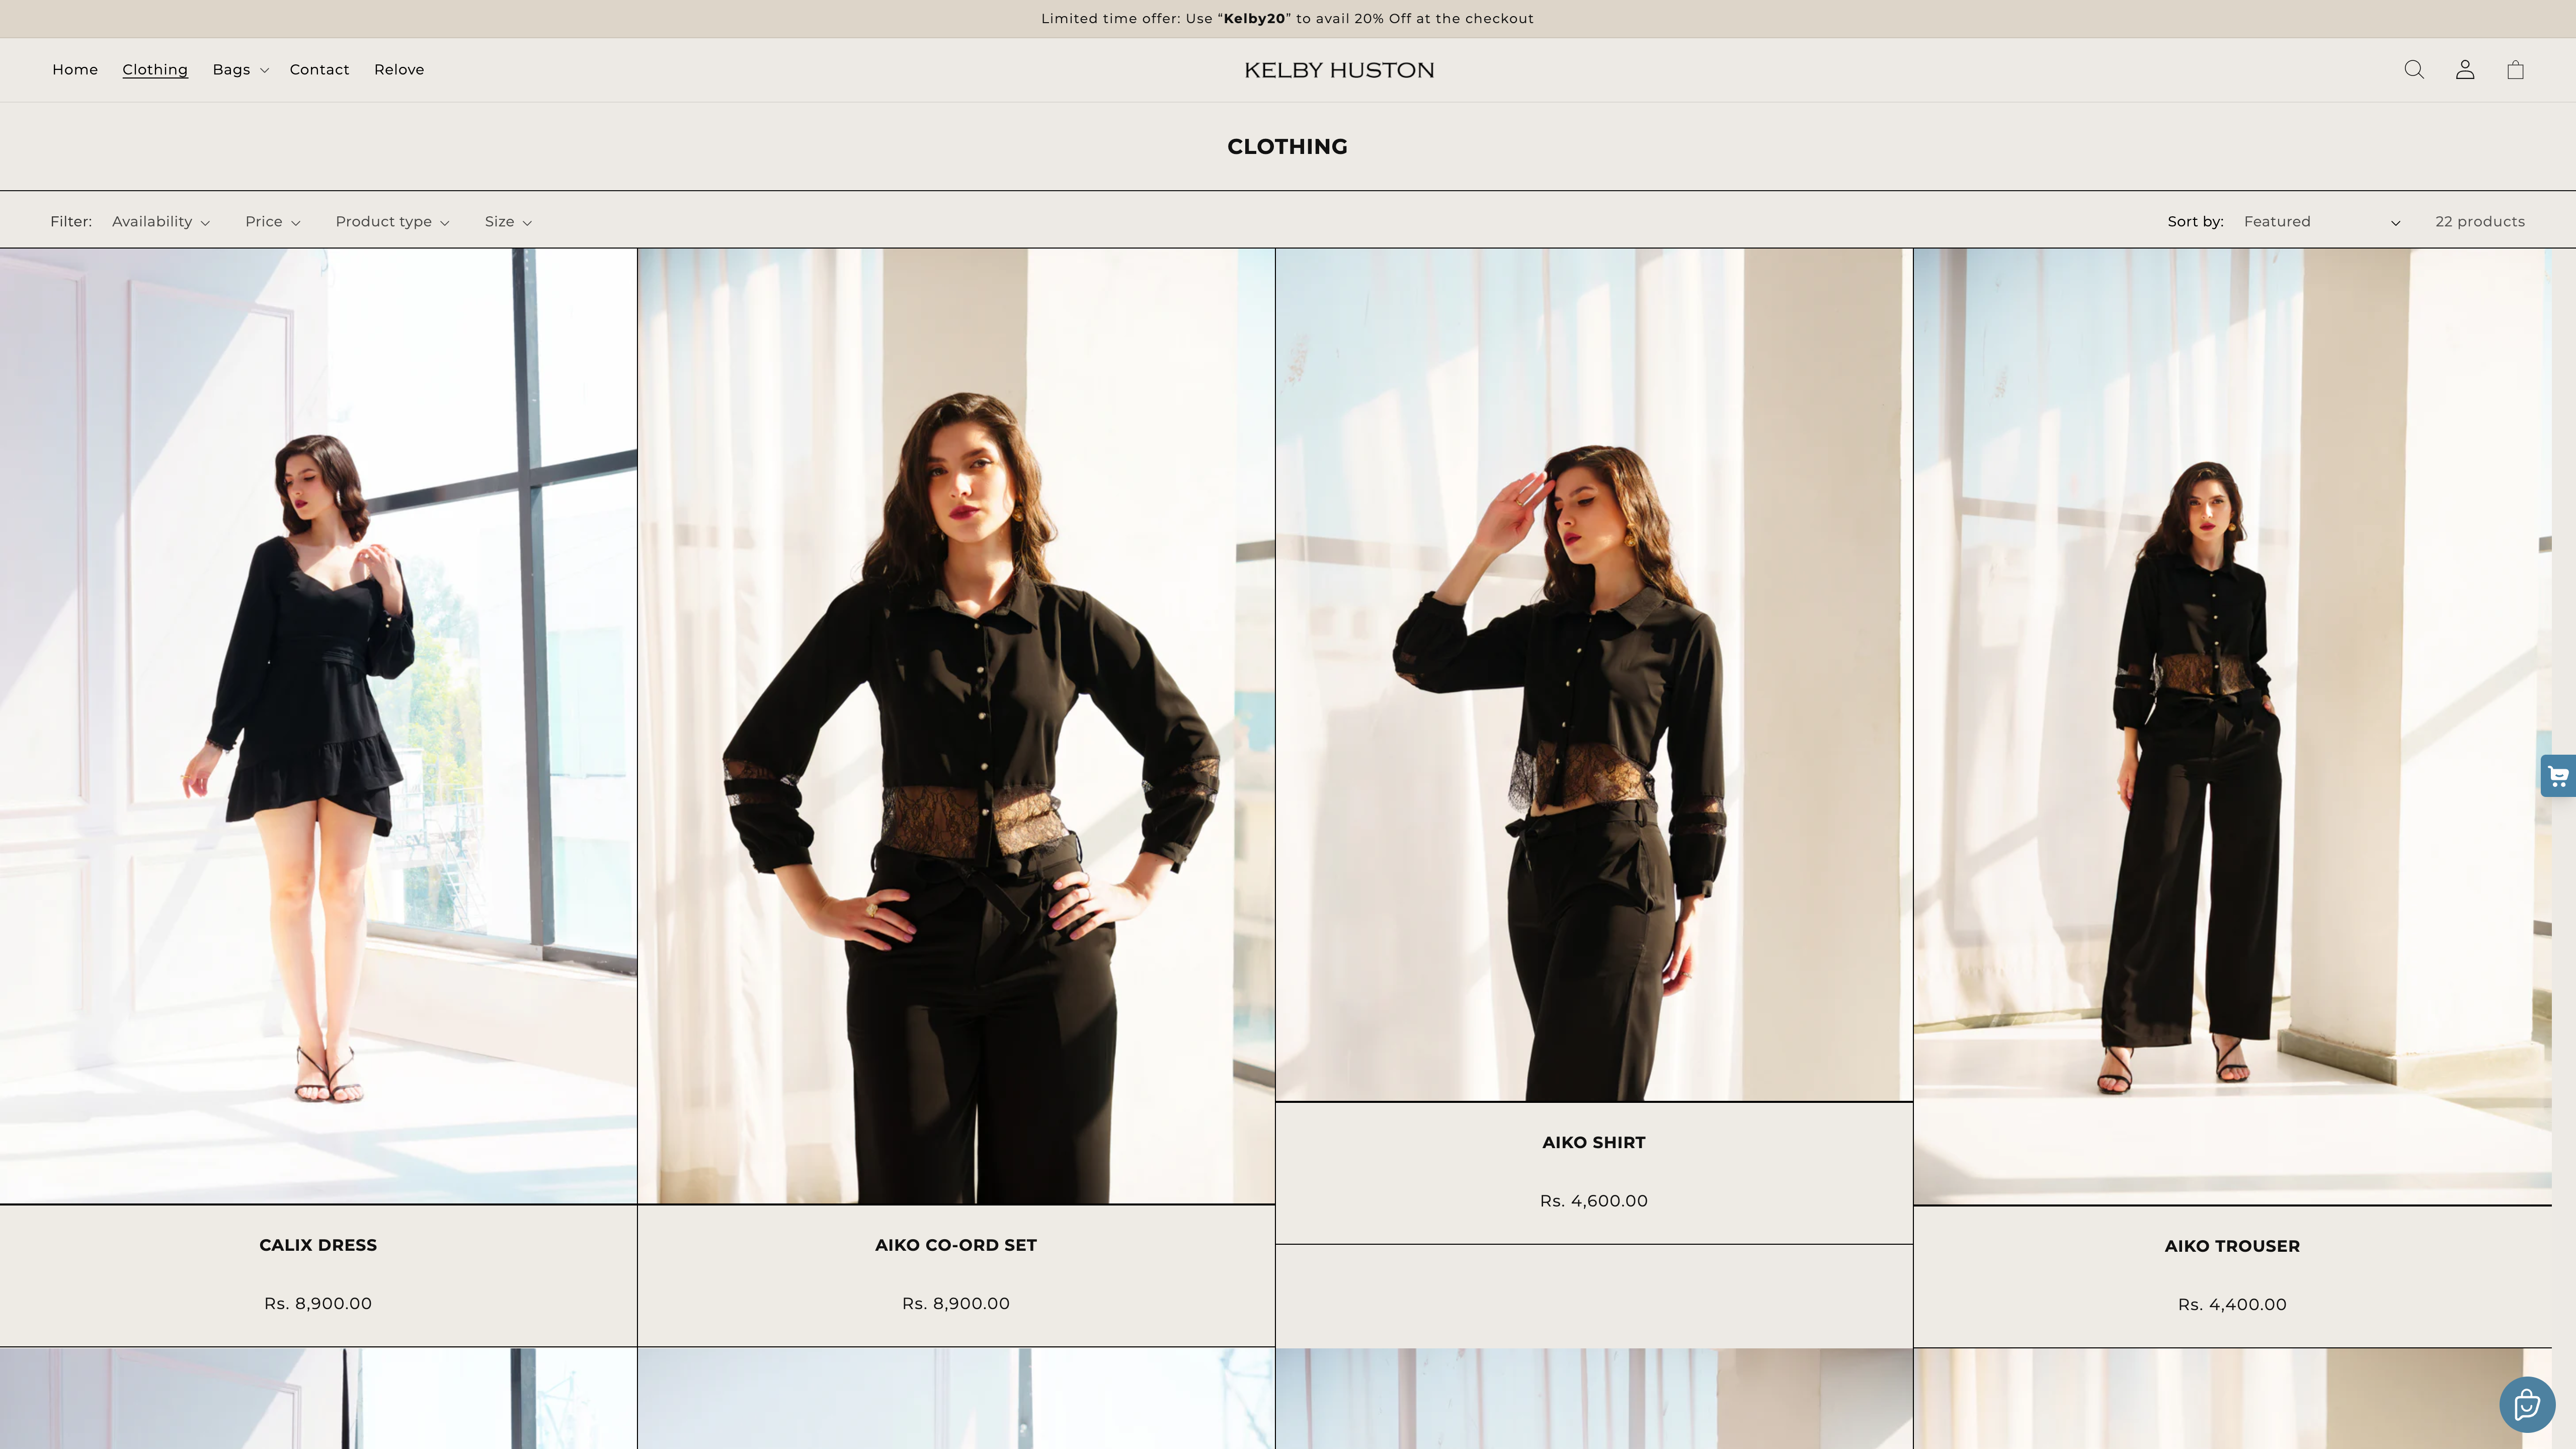Open the account login icon
Screen dimensions: 2576x1449
(2465, 70)
